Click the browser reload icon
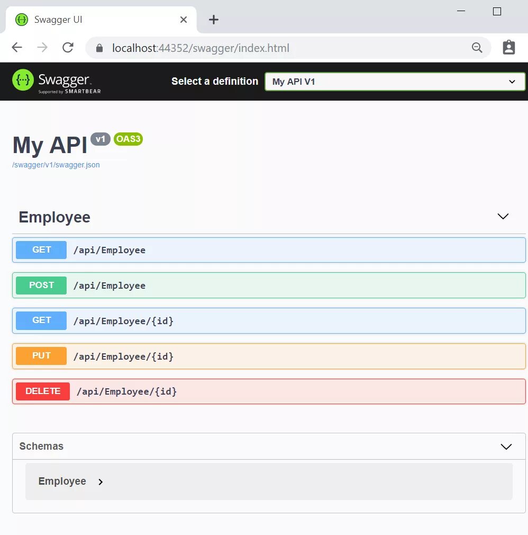528x535 pixels. coord(68,47)
